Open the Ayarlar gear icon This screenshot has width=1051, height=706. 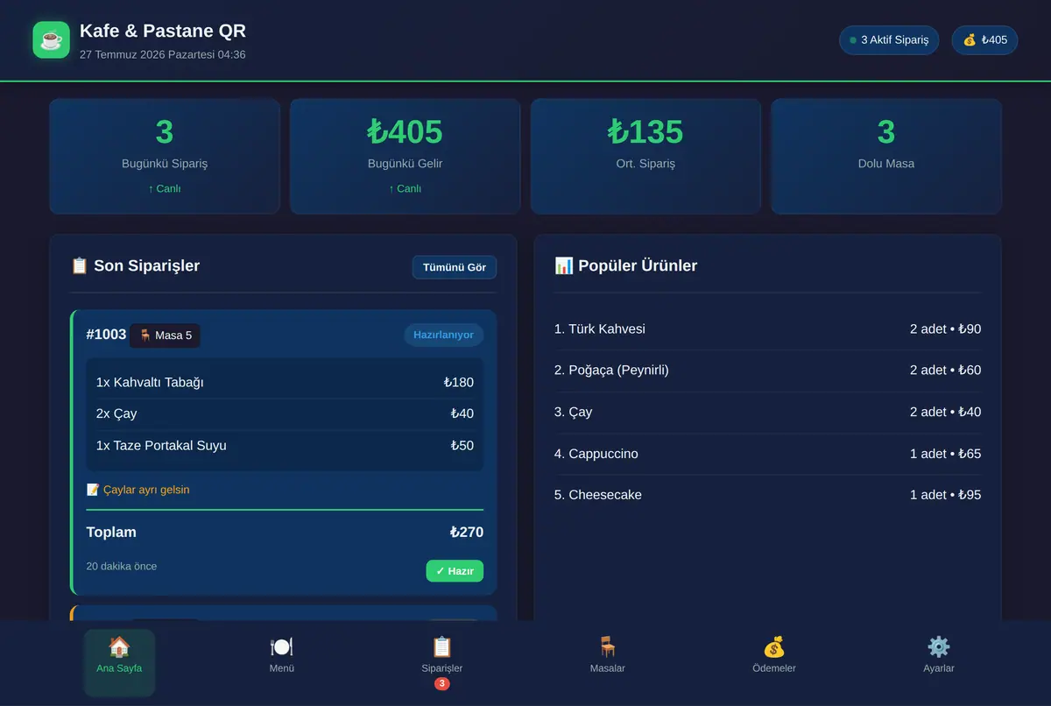coord(939,647)
